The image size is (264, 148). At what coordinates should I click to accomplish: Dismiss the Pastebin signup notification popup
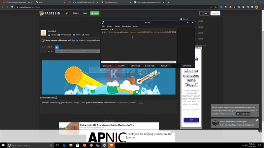[257, 120]
